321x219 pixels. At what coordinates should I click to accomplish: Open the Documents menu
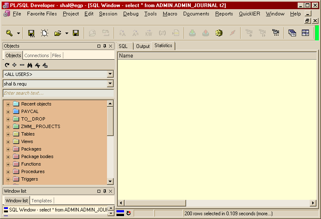tap(196, 14)
